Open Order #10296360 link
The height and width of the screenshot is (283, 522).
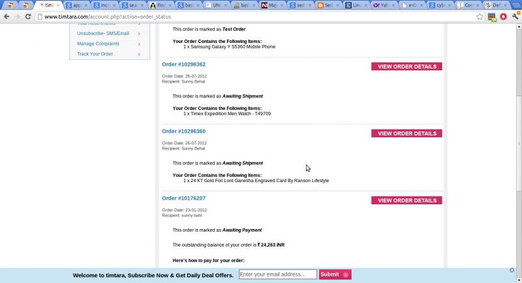click(x=183, y=131)
